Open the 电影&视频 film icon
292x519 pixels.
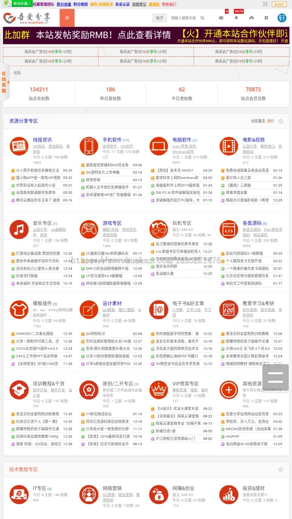[229, 146]
